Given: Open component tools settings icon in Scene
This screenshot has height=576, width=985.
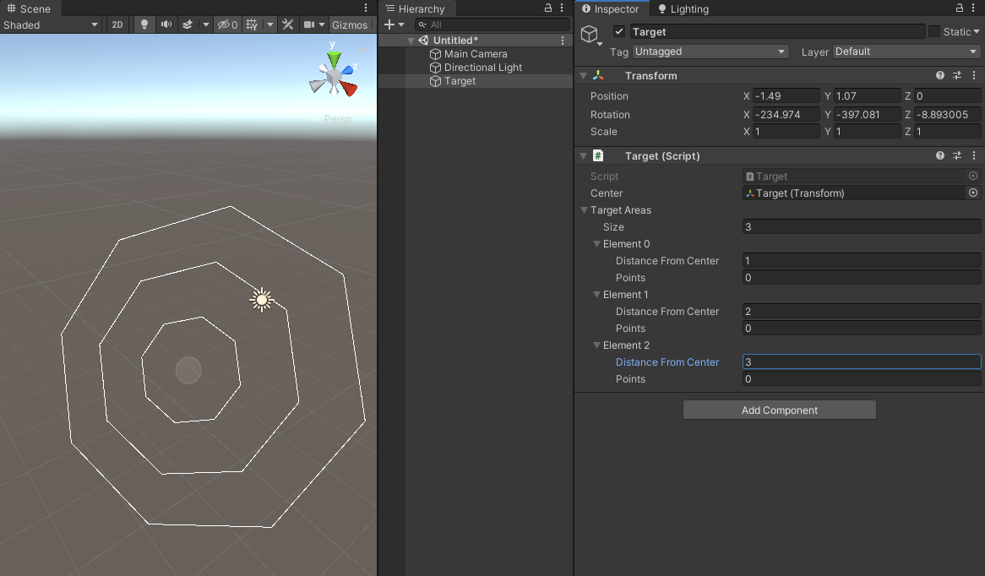Looking at the screenshot, I should [288, 24].
